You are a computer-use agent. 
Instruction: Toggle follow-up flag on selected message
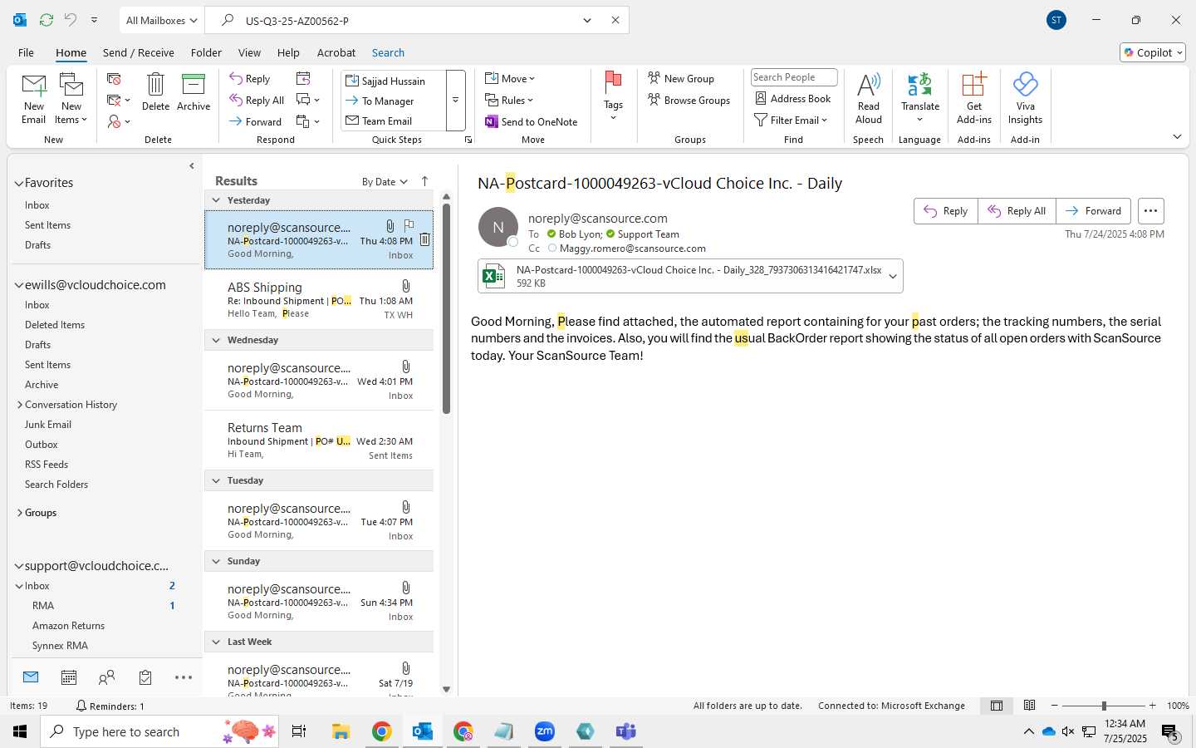tap(409, 225)
